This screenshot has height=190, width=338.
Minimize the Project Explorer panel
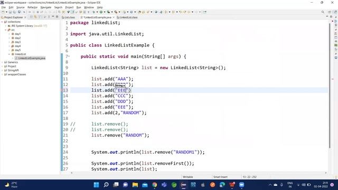click(53, 17)
